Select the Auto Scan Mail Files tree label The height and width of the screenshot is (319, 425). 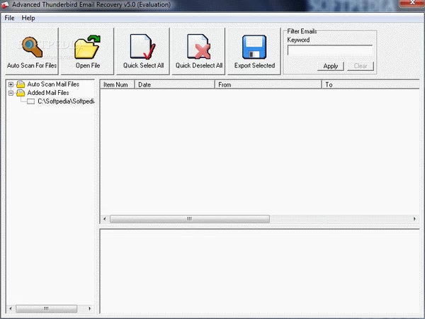[53, 84]
